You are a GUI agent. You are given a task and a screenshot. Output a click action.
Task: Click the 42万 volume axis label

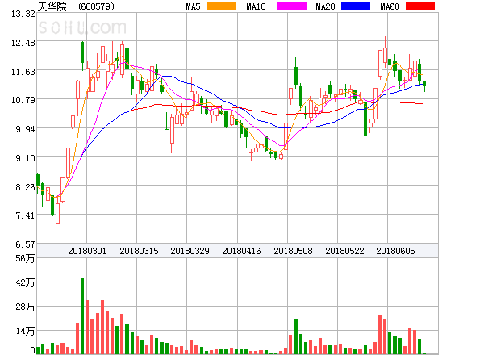pos(25,282)
